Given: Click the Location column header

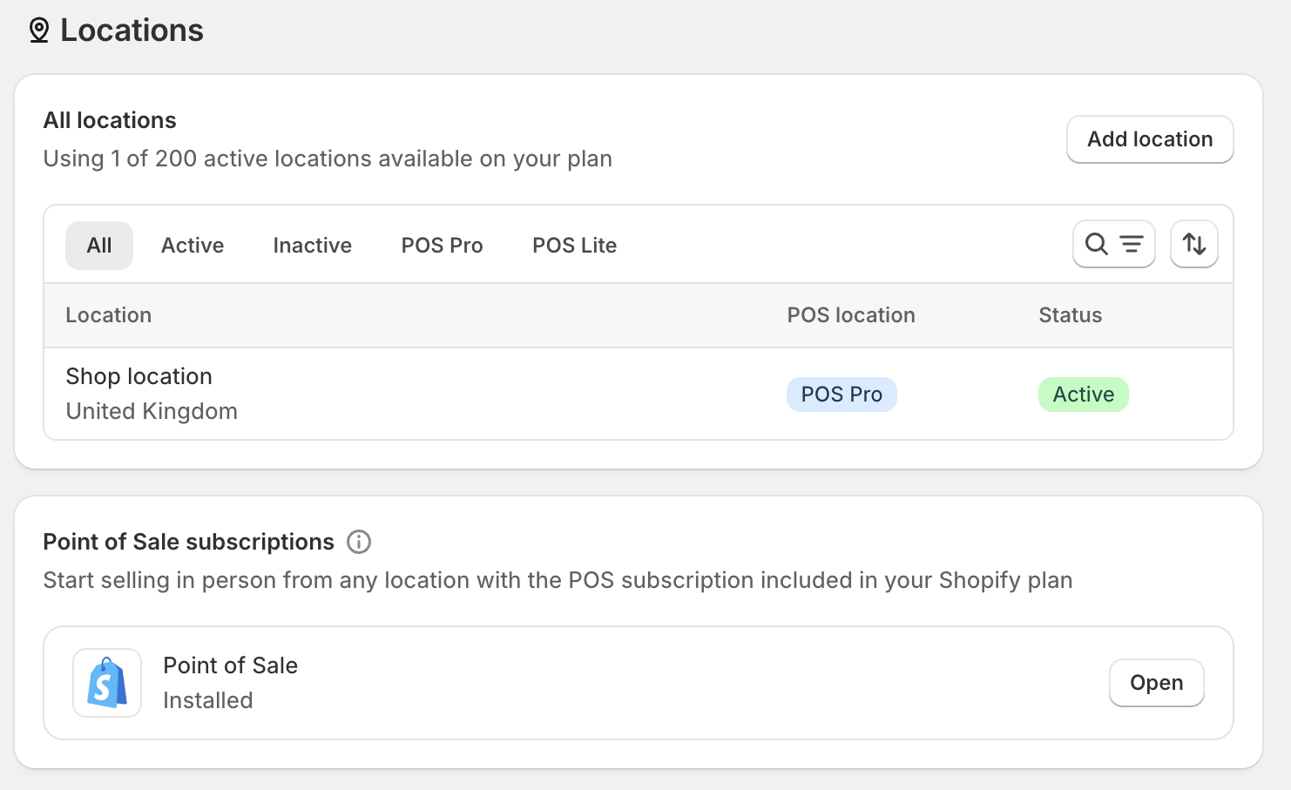Looking at the screenshot, I should [x=109, y=315].
